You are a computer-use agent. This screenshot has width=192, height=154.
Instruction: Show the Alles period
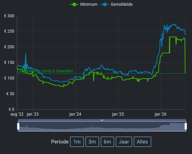(x=142, y=142)
